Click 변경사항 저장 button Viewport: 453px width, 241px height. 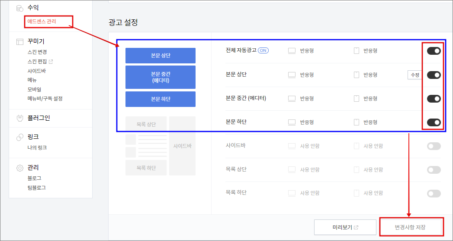point(410,228)
